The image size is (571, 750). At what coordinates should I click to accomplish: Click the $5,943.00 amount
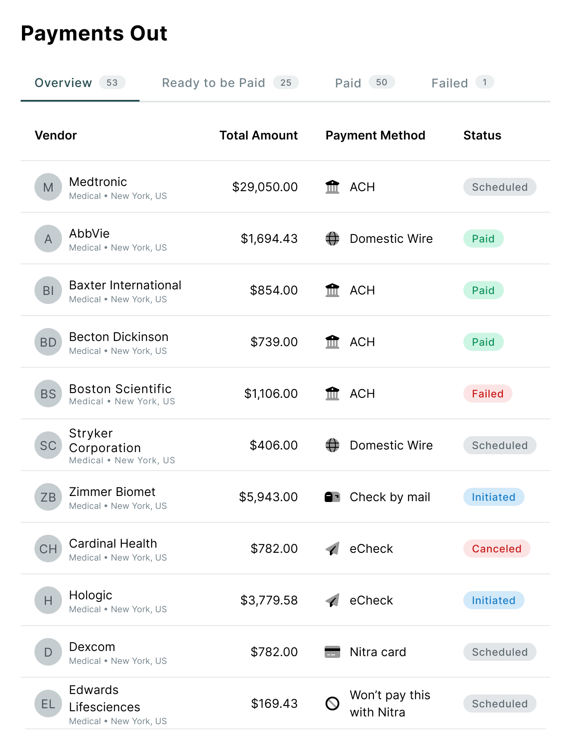(268, 497)
